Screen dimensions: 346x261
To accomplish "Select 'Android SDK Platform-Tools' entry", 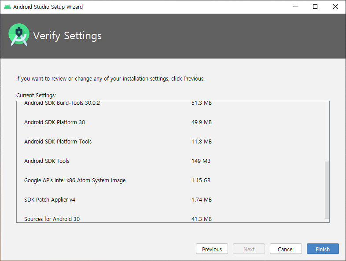I will tap(58, 142).
